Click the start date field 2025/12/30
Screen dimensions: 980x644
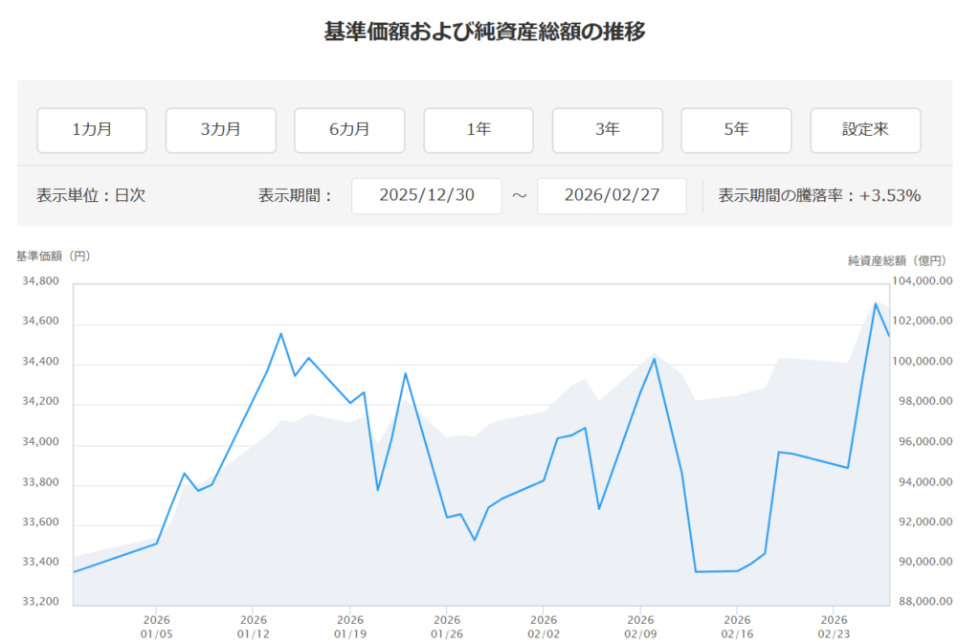(427, 196)
